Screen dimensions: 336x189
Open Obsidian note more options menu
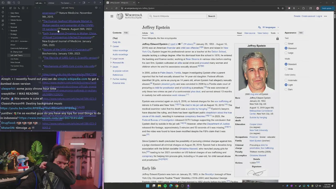point(100,8)
